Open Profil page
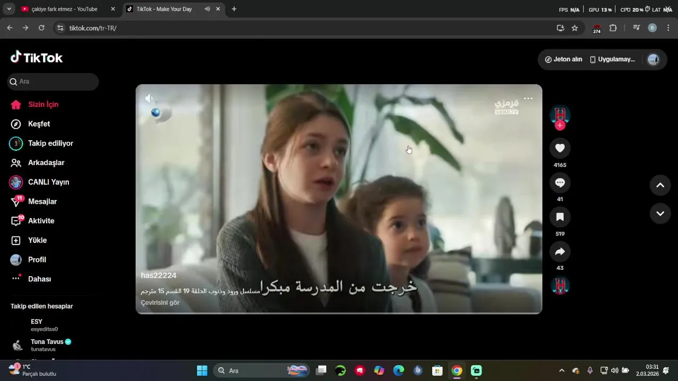The width and height of the screenshot is (678, 381). point(37,260)
